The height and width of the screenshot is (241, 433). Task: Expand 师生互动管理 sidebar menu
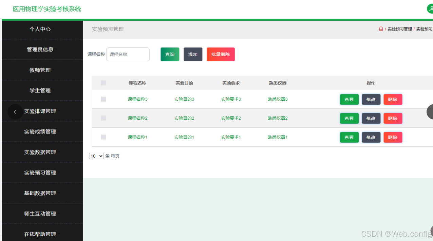(x=42, y=214)
